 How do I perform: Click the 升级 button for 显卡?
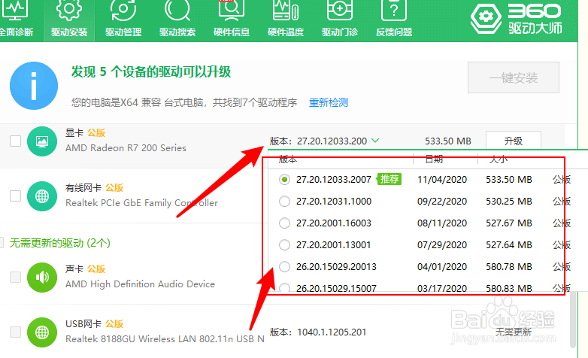pyautogui.click(x=514, y=141)
